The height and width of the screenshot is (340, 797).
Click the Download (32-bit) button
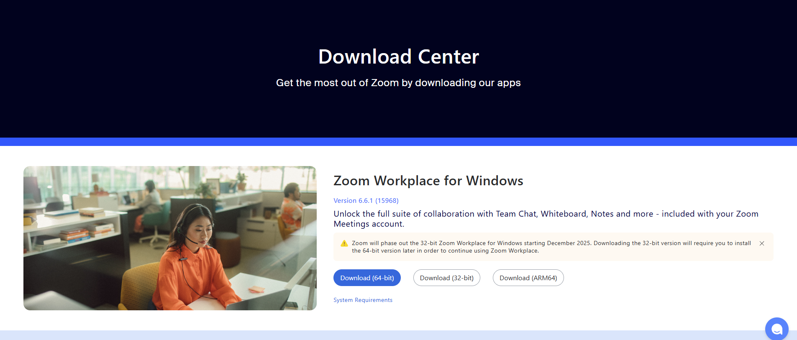[447, 278]
